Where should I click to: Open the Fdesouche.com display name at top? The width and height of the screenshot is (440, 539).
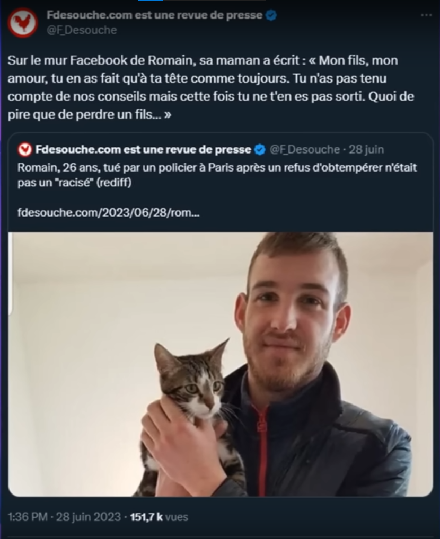pos(154,15)
